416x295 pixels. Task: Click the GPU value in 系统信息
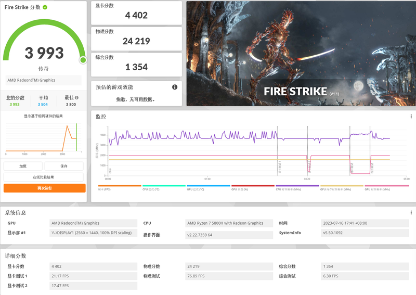pos(94,223)
